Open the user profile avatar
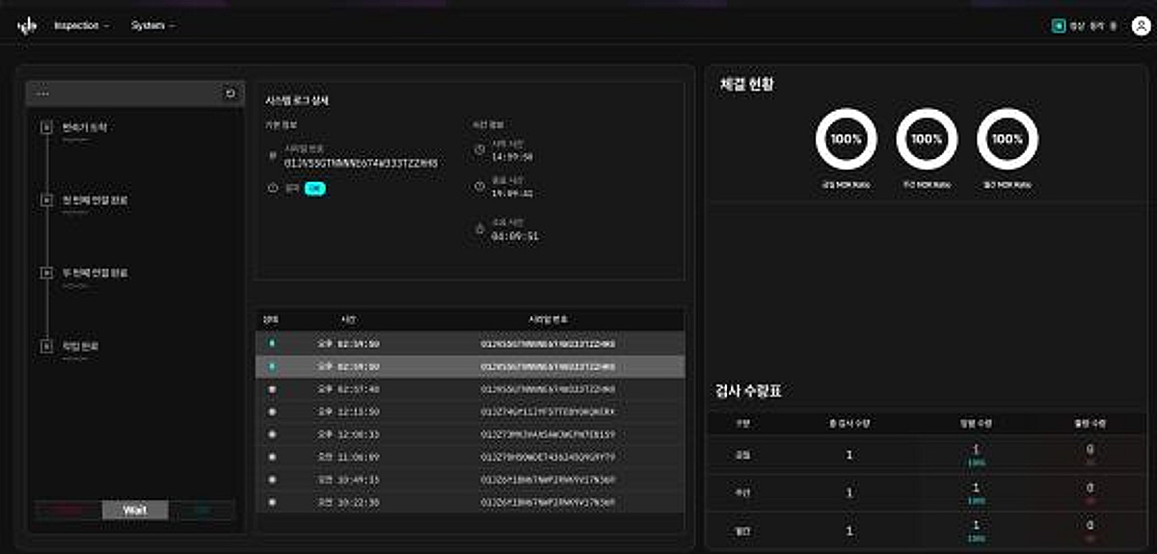 point(1141,26)
